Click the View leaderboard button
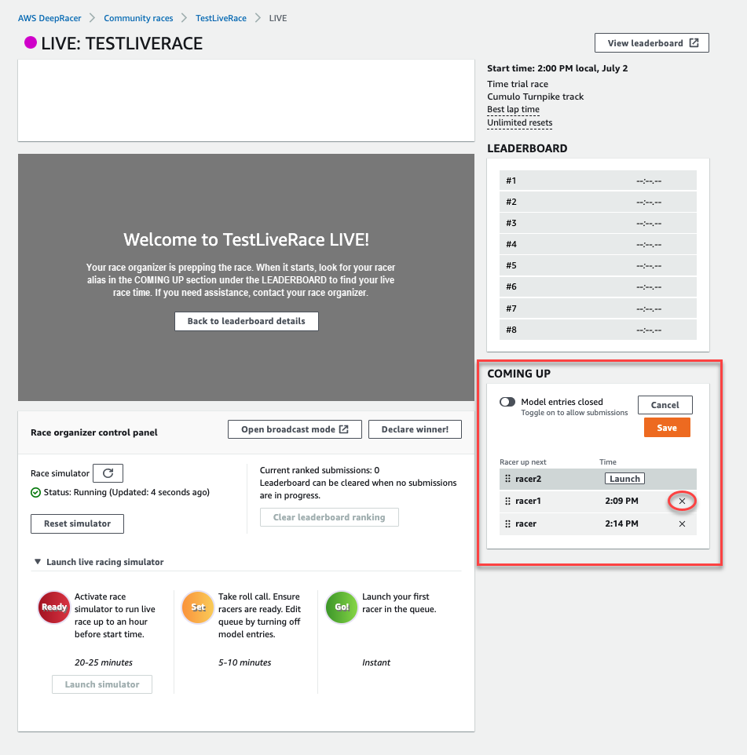Viewport: 747px width, 755px height. (x=652, y=43)
